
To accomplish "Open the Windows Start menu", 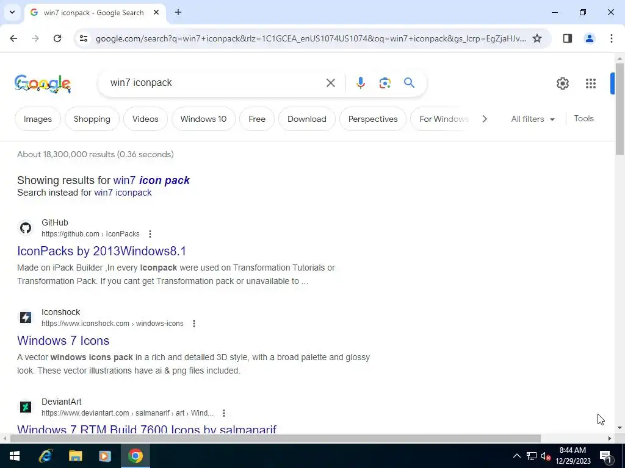I will pos(15,456).
